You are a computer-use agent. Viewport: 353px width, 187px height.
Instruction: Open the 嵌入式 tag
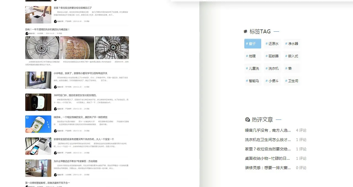[x=292, y=56]
